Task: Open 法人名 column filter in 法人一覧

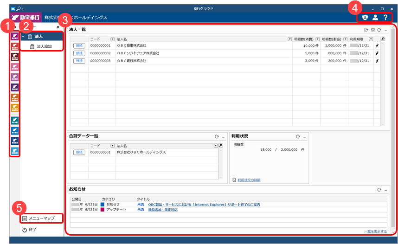Action: (289, 39)
